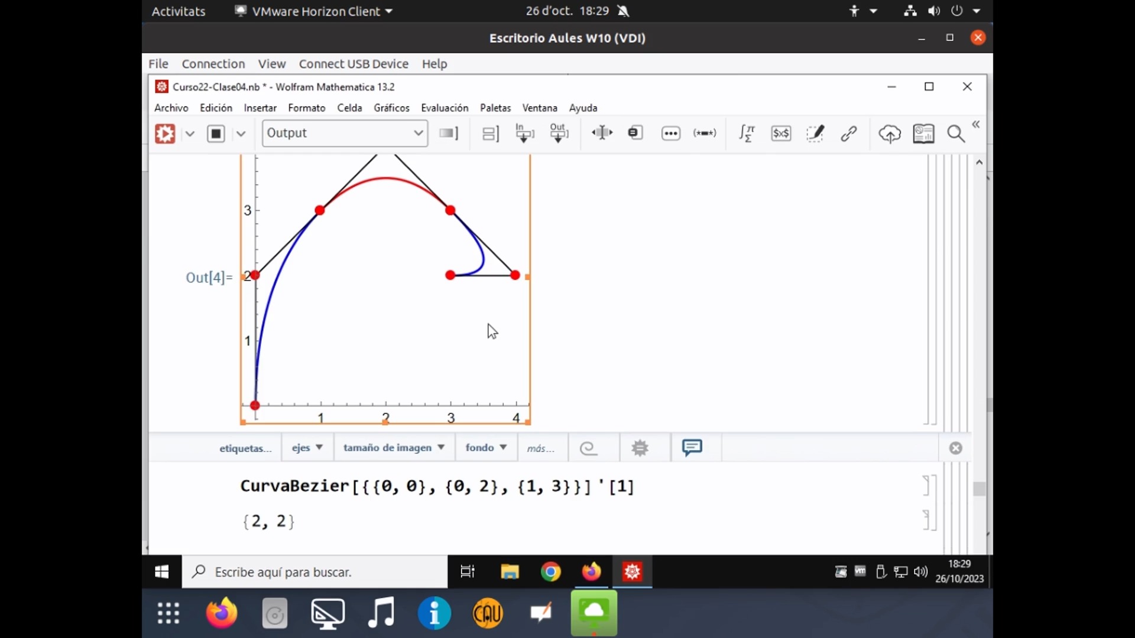Click the ellipsis iconize toolbar icon
Screen dimensions: 1135x638
pyautogui.click(x=670, y=134)
